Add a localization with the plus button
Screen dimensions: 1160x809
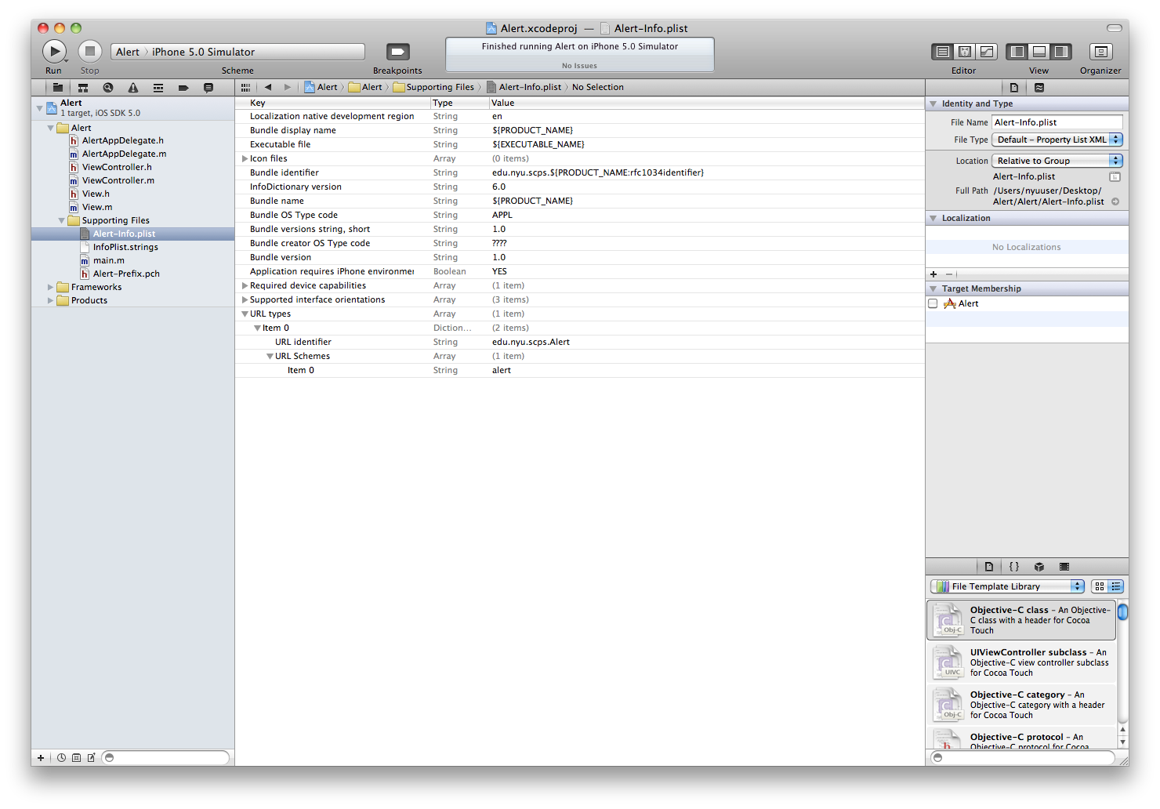(x=933, y=274)
